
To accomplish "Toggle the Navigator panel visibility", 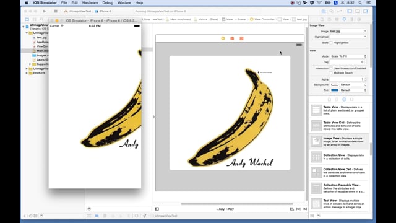I will pyautogui.click(x=350, y=11).
